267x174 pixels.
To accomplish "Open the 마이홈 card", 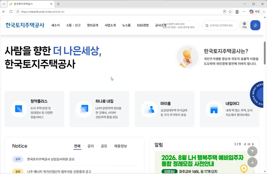I will pyautogui.click(x=165, y=109).
